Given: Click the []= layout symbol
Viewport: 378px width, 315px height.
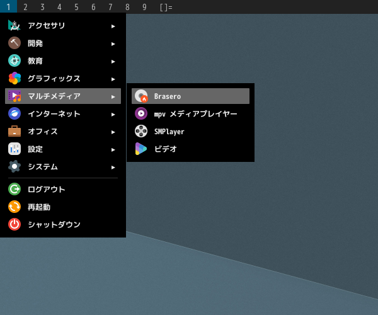Looking at the screenshot, I should (x=166, y=7).
